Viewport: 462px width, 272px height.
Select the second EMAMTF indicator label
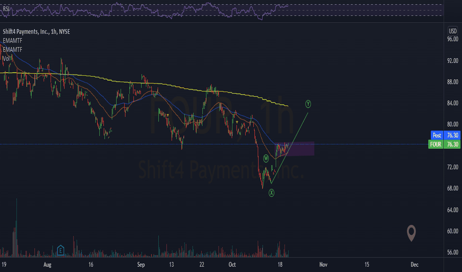pos(12,49)
